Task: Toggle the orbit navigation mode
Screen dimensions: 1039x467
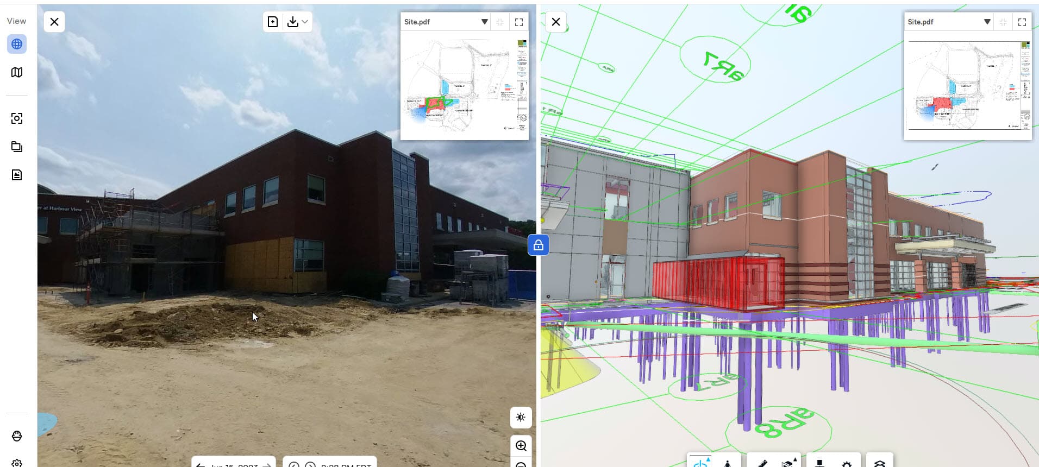Action: tap(700, 463)
